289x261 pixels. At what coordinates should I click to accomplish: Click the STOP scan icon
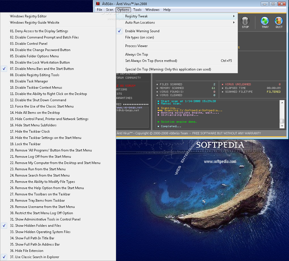pos(245,23)
